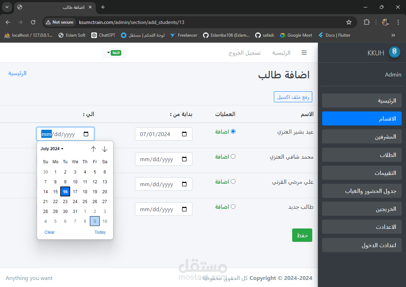Image resolution: width=406 pixels, height=287 pixels.
Task: Pick July 1 in the calendar
Action: click(x=55, y=172)
